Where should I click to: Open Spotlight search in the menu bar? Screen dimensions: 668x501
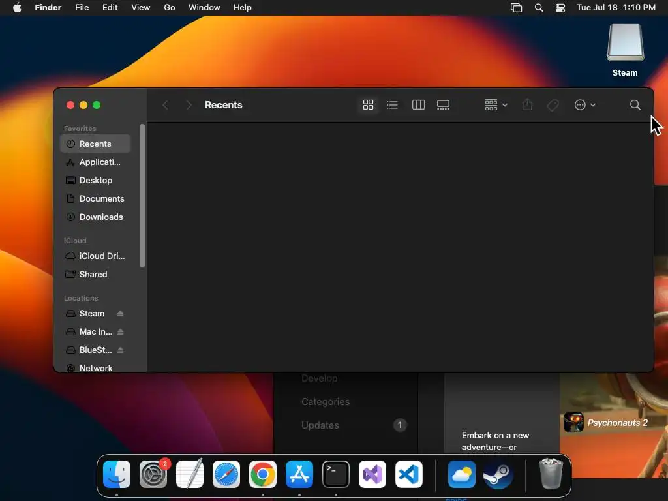[539, 8]
